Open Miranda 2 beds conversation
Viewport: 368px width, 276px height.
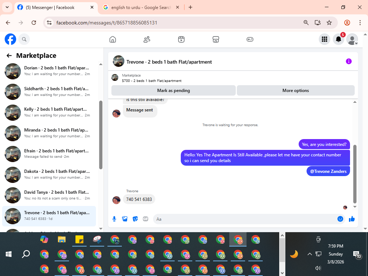(50, 133)
